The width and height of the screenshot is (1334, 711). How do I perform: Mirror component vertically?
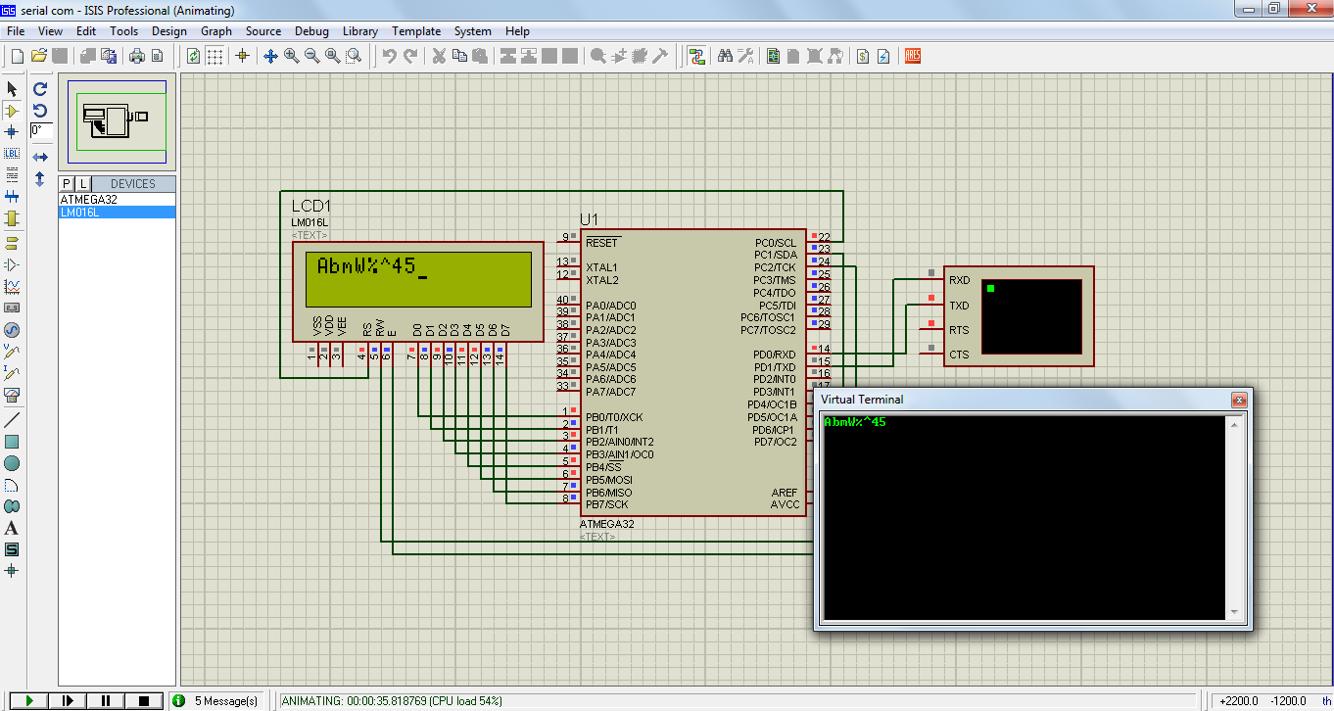click(40, 178)
